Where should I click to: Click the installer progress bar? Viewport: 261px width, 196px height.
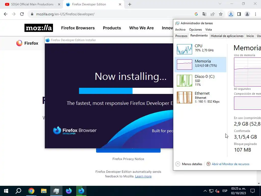pos(126,91)
